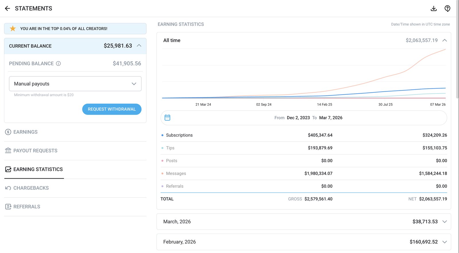Click the All time heading
The image size is (459, 253).
click(172, 40)
